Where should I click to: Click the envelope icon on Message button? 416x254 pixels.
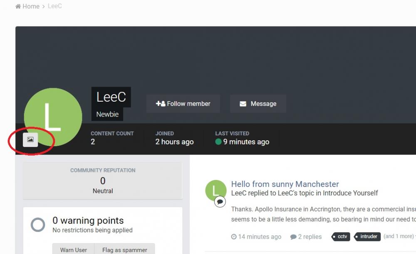tap(243, 104)
